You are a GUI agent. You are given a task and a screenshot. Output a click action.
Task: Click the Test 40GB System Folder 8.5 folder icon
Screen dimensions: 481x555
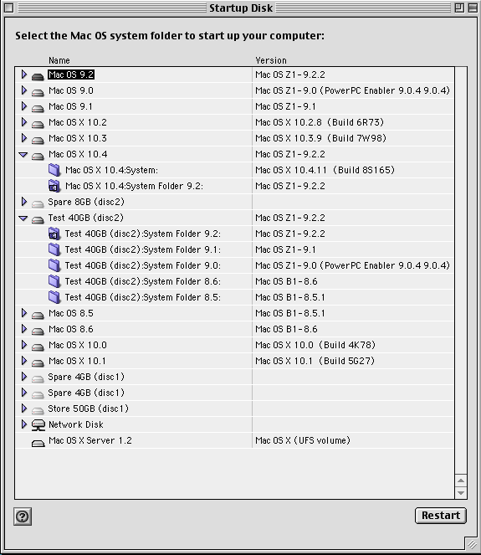54,297
